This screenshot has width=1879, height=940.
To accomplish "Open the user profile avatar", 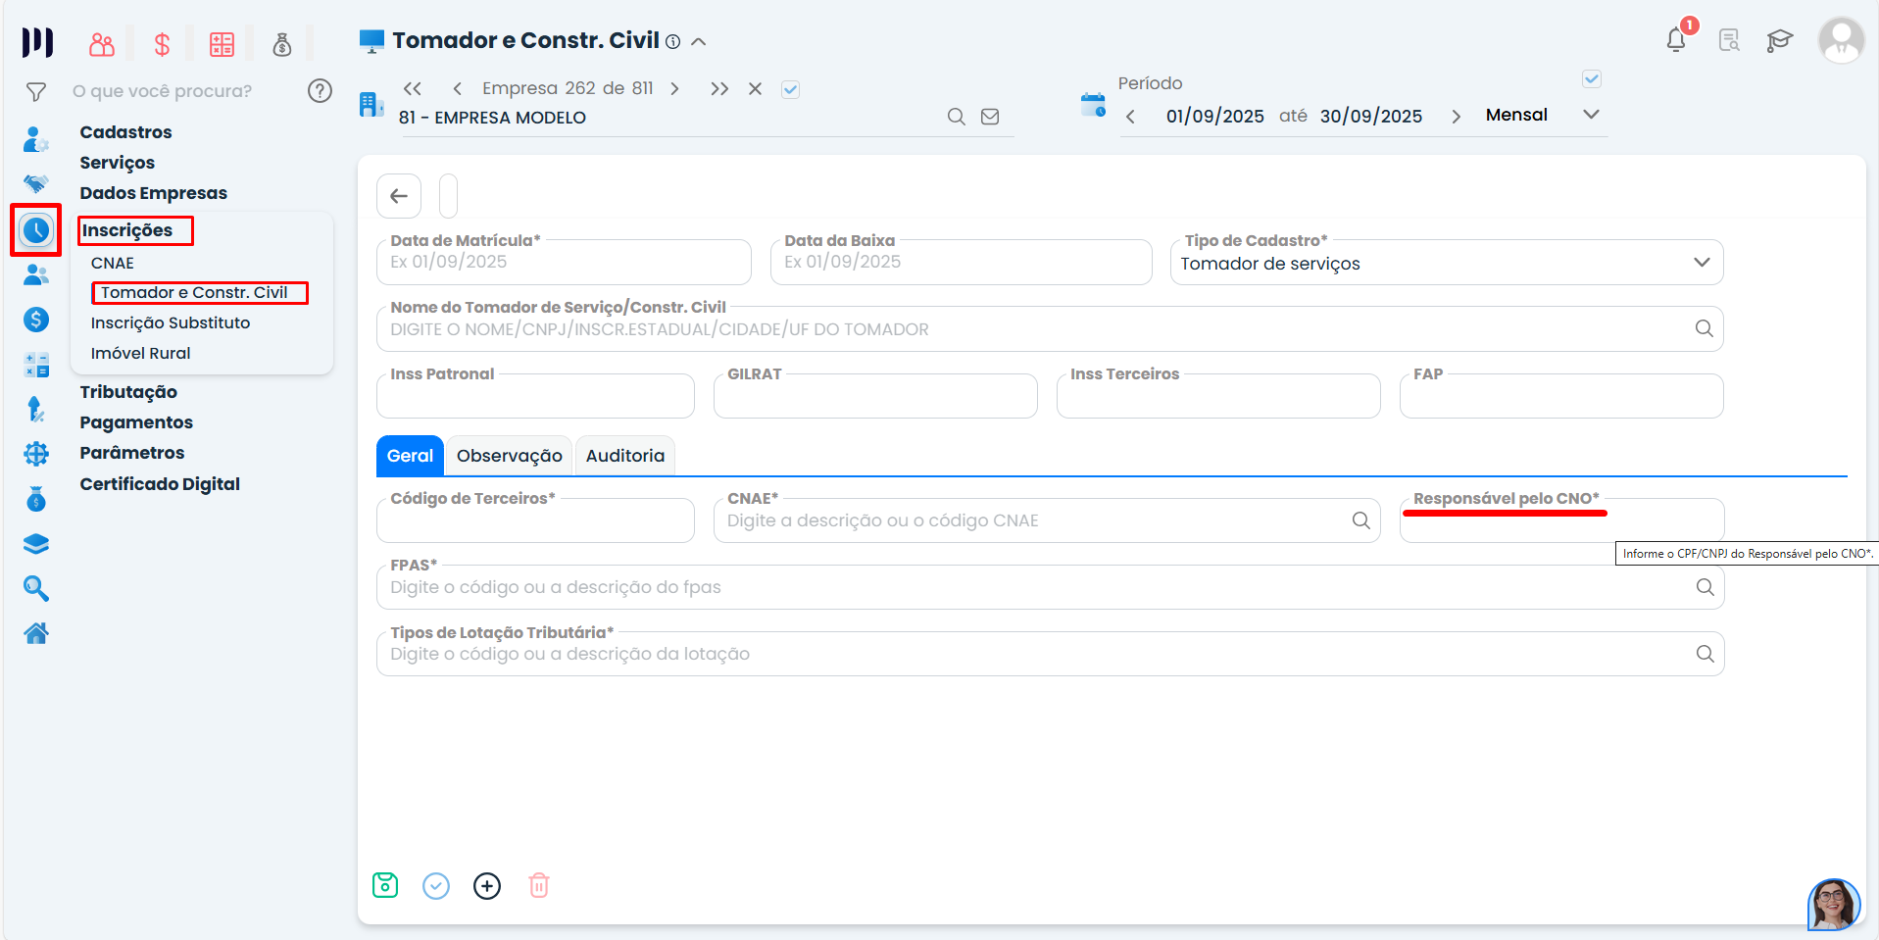I will (x=1841, y=40).
